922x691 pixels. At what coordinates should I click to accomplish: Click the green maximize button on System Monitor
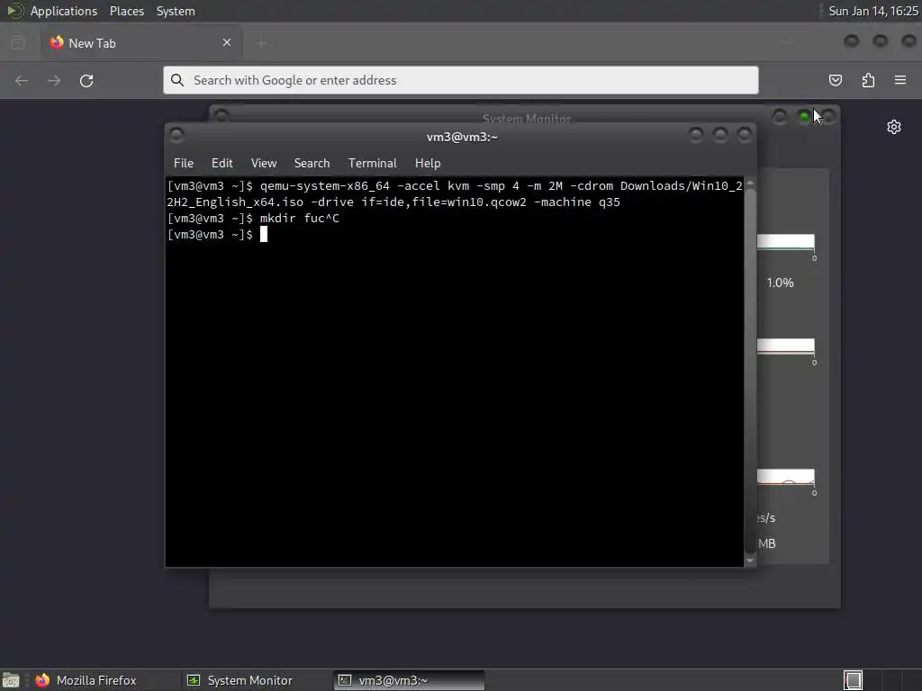[804, 116]
